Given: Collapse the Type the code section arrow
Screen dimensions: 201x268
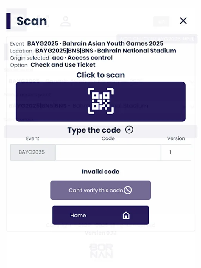Looking at the screenshot, I should click(x=129, y=130).
